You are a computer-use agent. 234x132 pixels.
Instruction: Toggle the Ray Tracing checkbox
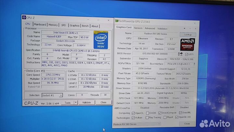pos(147,118)
